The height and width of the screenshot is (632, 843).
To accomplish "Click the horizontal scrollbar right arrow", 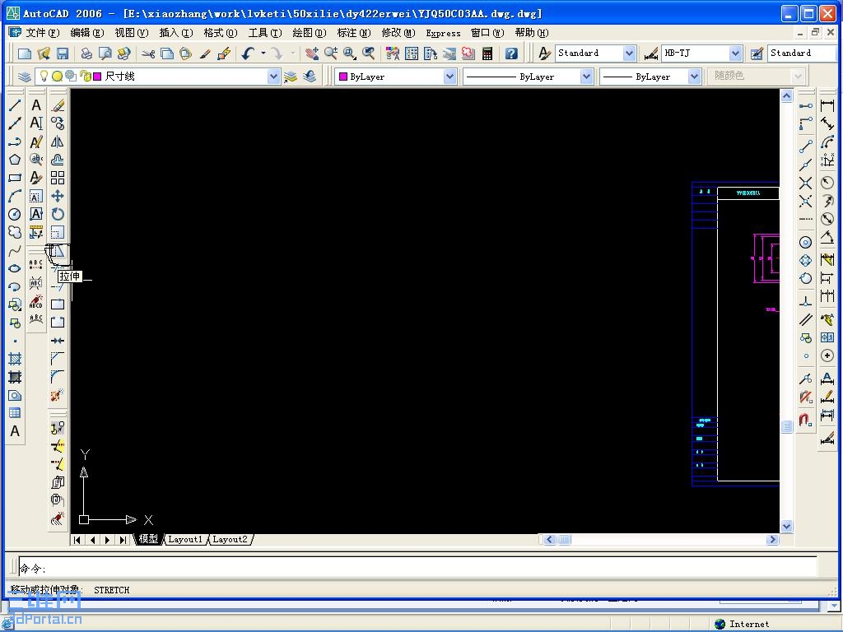I will (772, 539).
